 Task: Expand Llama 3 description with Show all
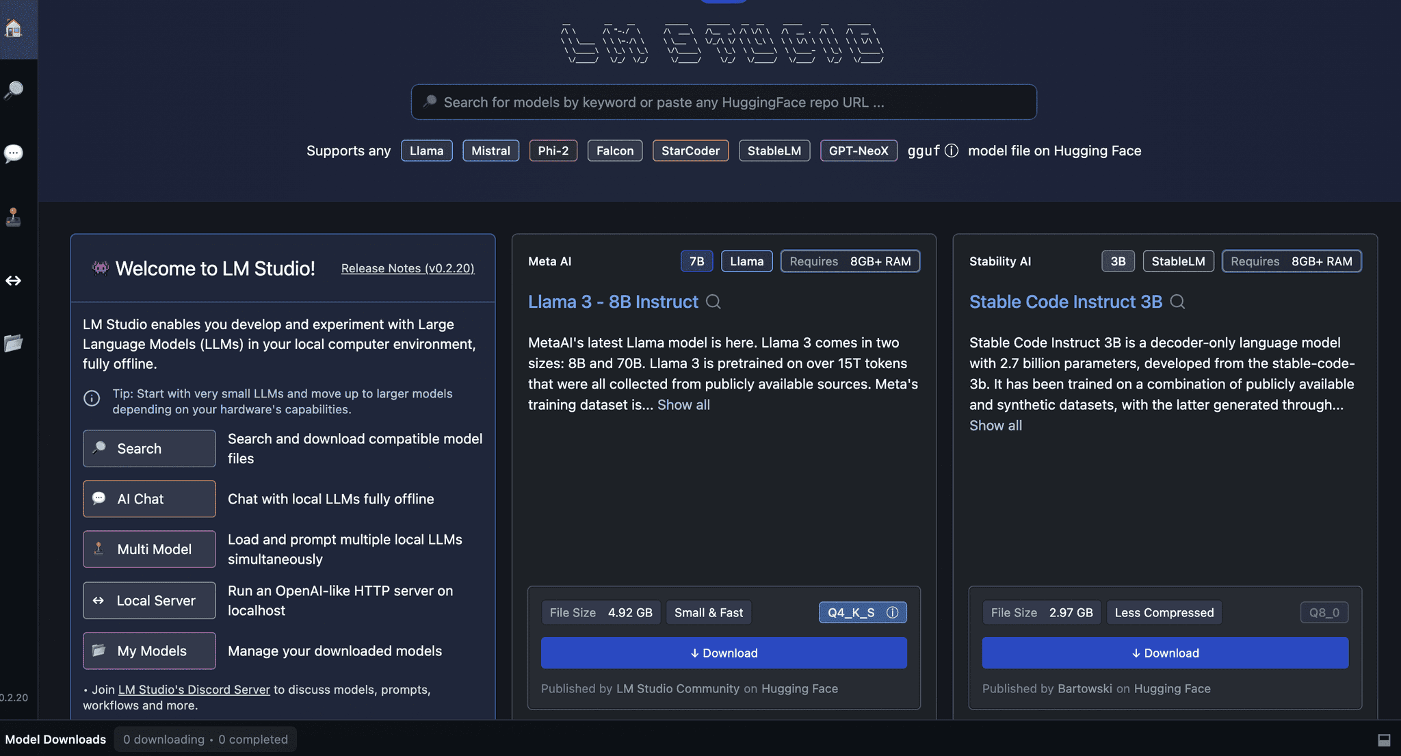pyautogui.click(x=683, y=404)
